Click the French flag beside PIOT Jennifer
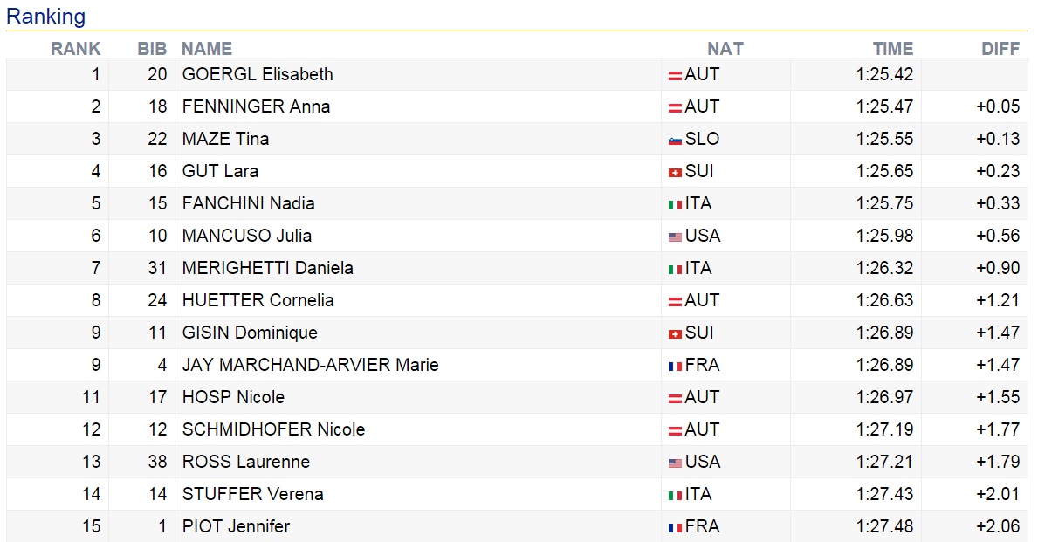Image resolution: width=1038 pixels, height=542 pixels. tap(674, 527)
